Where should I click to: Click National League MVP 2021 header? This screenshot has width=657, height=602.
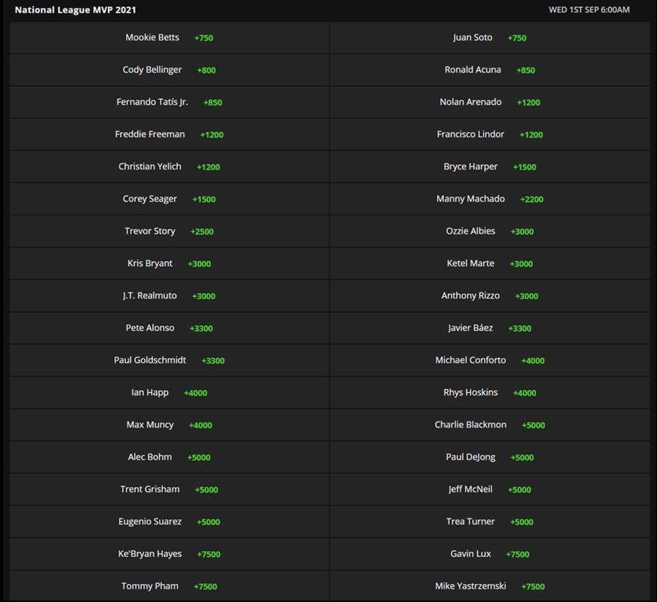75,10
